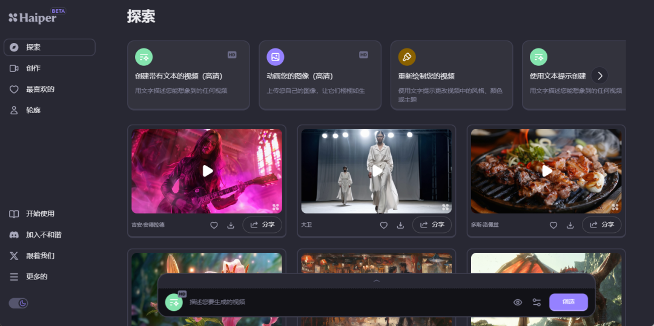Toggle the eye visibility icon in prompt bar
This screenshot has height=326, width=654.
point(518,302)
